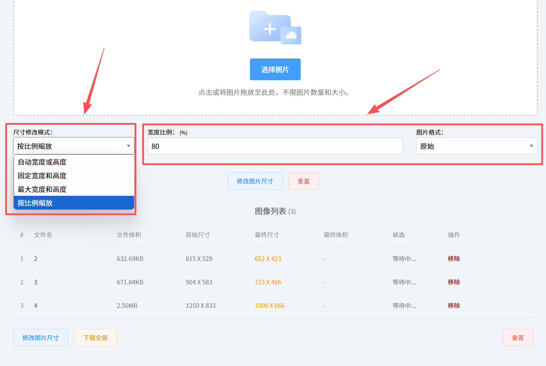The height and width of the screenshot is (366, 546).
Task: Remove file 4 using 移除
Action: 454,305
